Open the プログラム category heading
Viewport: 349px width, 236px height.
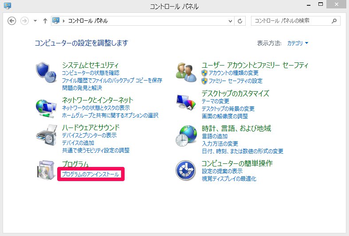point(75,164)
